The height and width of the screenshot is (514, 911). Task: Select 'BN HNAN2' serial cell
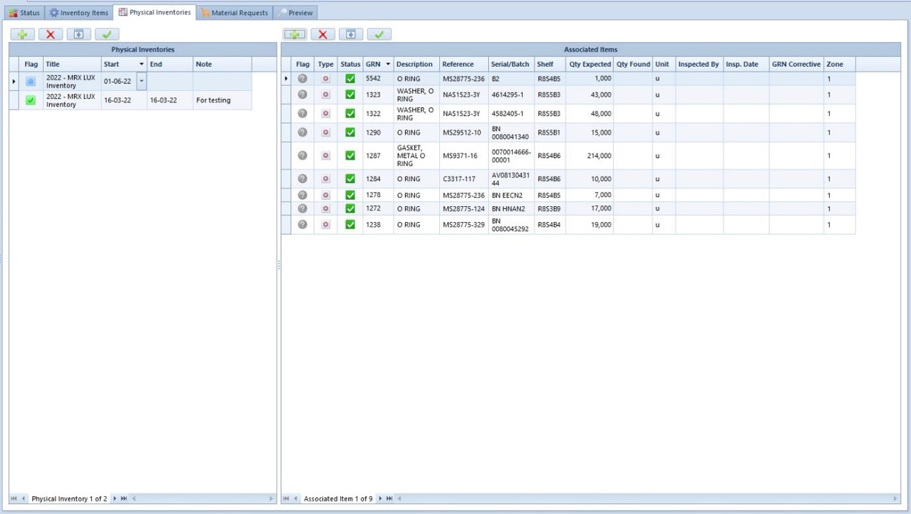[511, 209]
